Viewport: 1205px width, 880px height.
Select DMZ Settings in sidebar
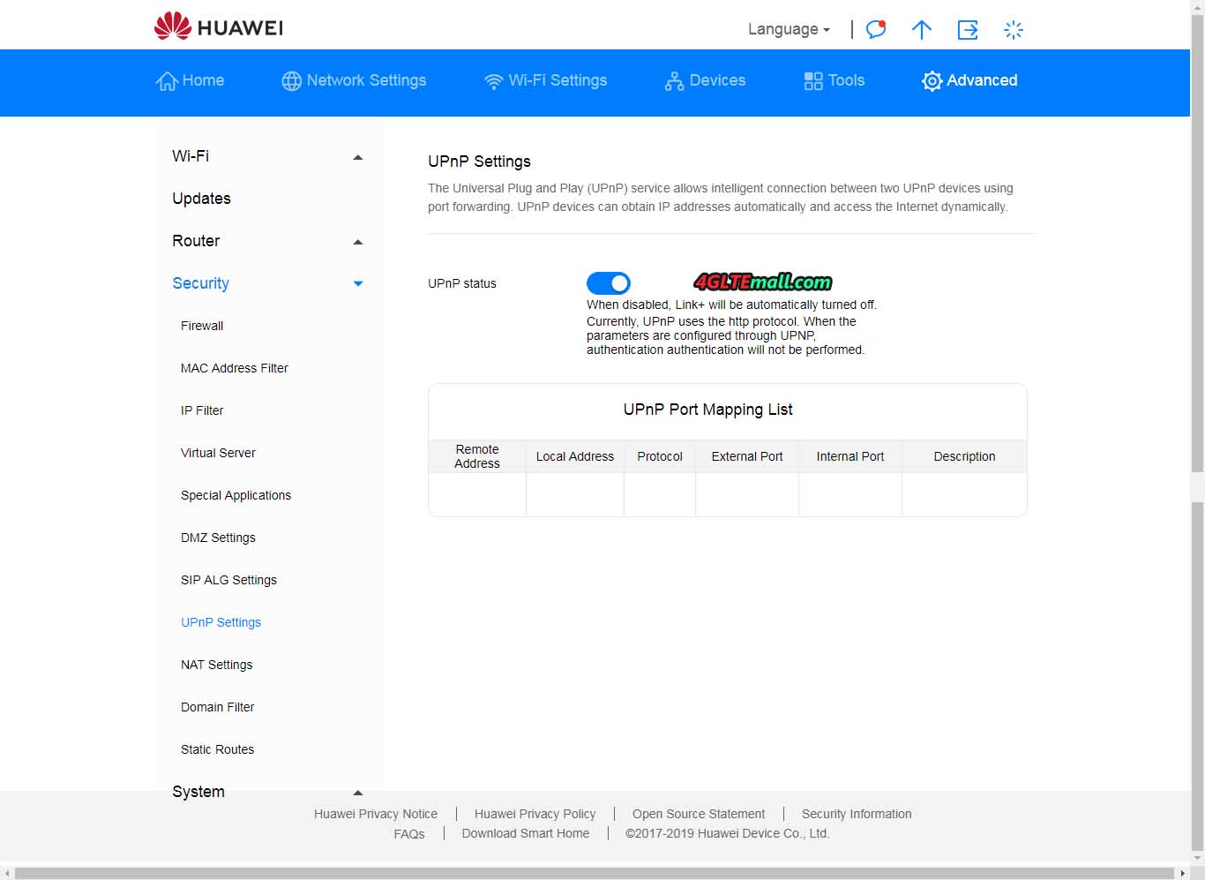point(218,538)
